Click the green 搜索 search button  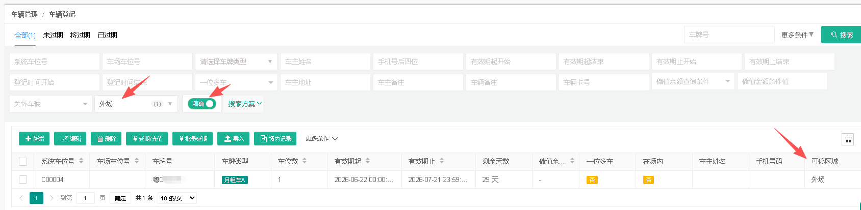click(x=841, y=35)
